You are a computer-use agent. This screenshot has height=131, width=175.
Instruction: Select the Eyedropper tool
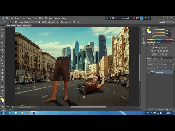3,46
